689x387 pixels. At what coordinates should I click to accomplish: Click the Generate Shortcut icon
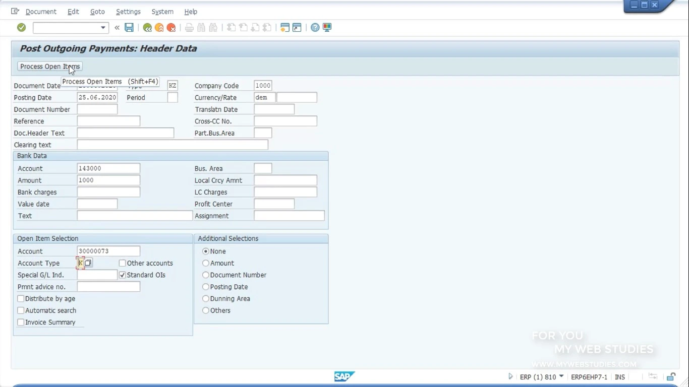[297, 28]
